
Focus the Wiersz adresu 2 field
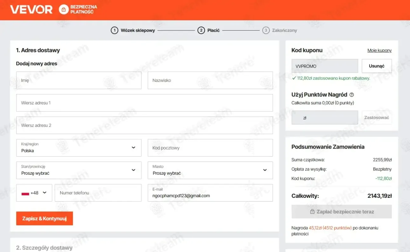tap(145, 125)
